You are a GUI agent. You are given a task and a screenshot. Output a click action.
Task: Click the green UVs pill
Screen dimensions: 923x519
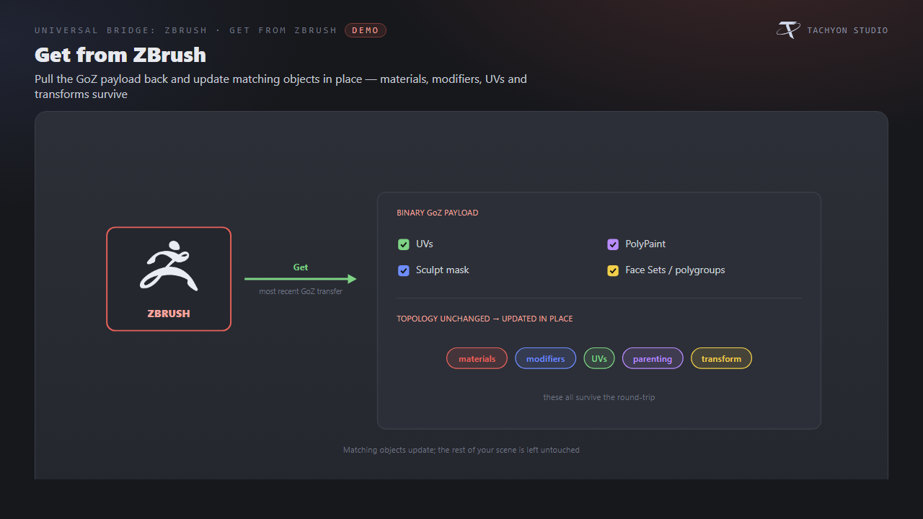[599, 358]
